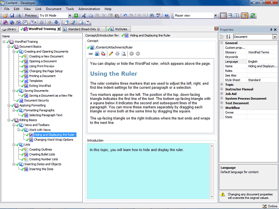Expand the Instructor Manual property group
279x209 pixels.
click(222, 89)
